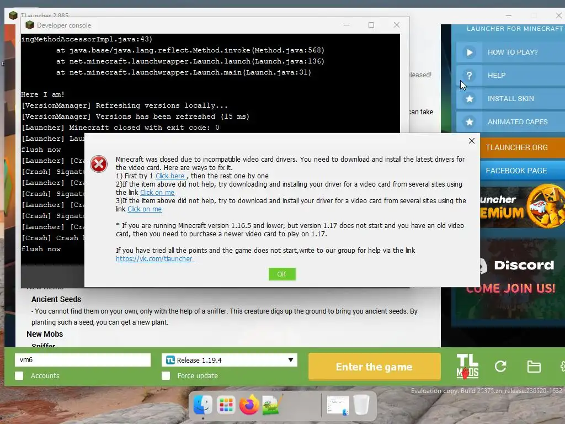Open the Release 1.19.4 version dropdown
The height and width of the screenshot is (424, 565).
point(230,360)
